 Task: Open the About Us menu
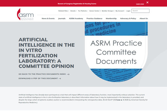click(144, 19)
